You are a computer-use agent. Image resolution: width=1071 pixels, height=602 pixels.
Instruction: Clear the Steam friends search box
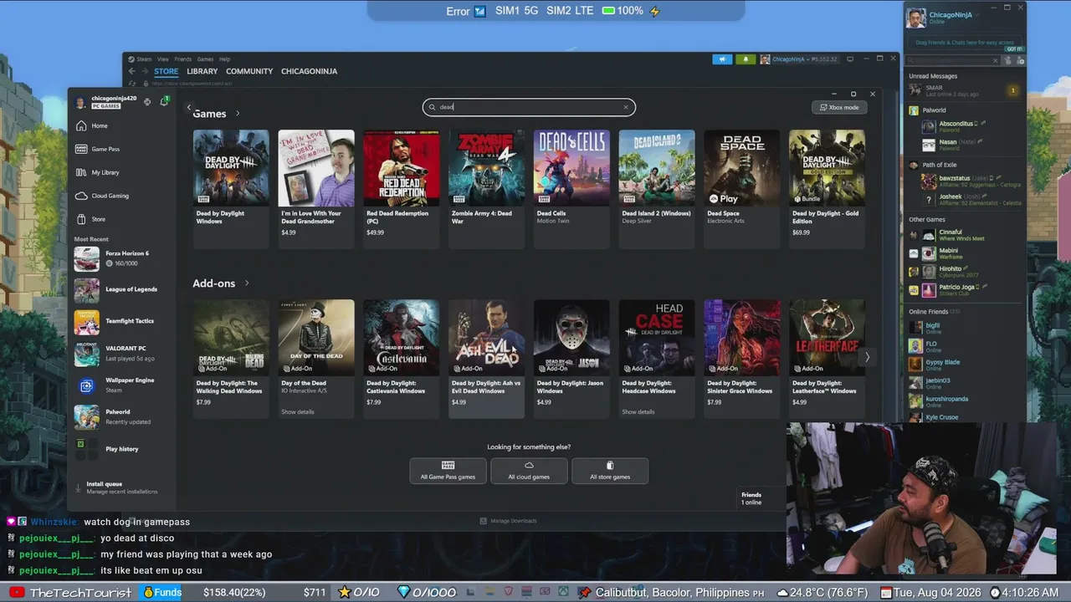[x=995, y=61]
